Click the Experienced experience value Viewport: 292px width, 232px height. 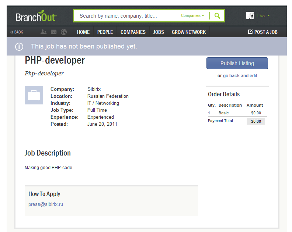click(101, 117)
